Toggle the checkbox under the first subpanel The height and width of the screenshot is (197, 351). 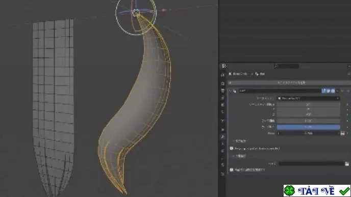(x=232, y=148)
